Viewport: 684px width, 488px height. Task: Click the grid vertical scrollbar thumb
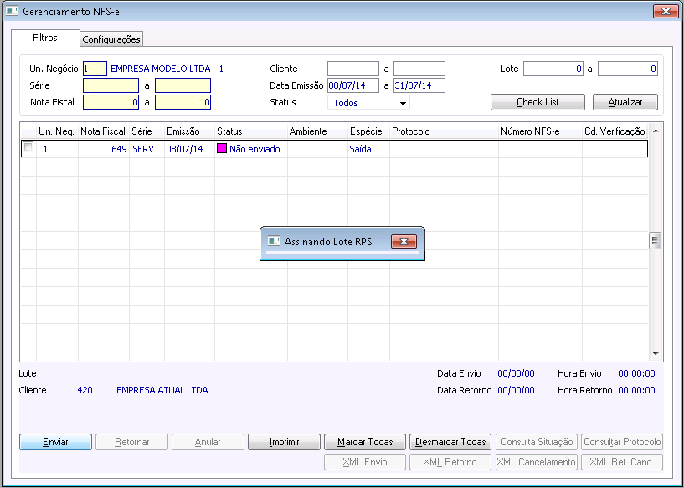pos(656,240)
